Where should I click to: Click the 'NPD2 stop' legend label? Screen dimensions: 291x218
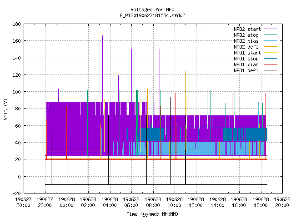coord(246,35)
